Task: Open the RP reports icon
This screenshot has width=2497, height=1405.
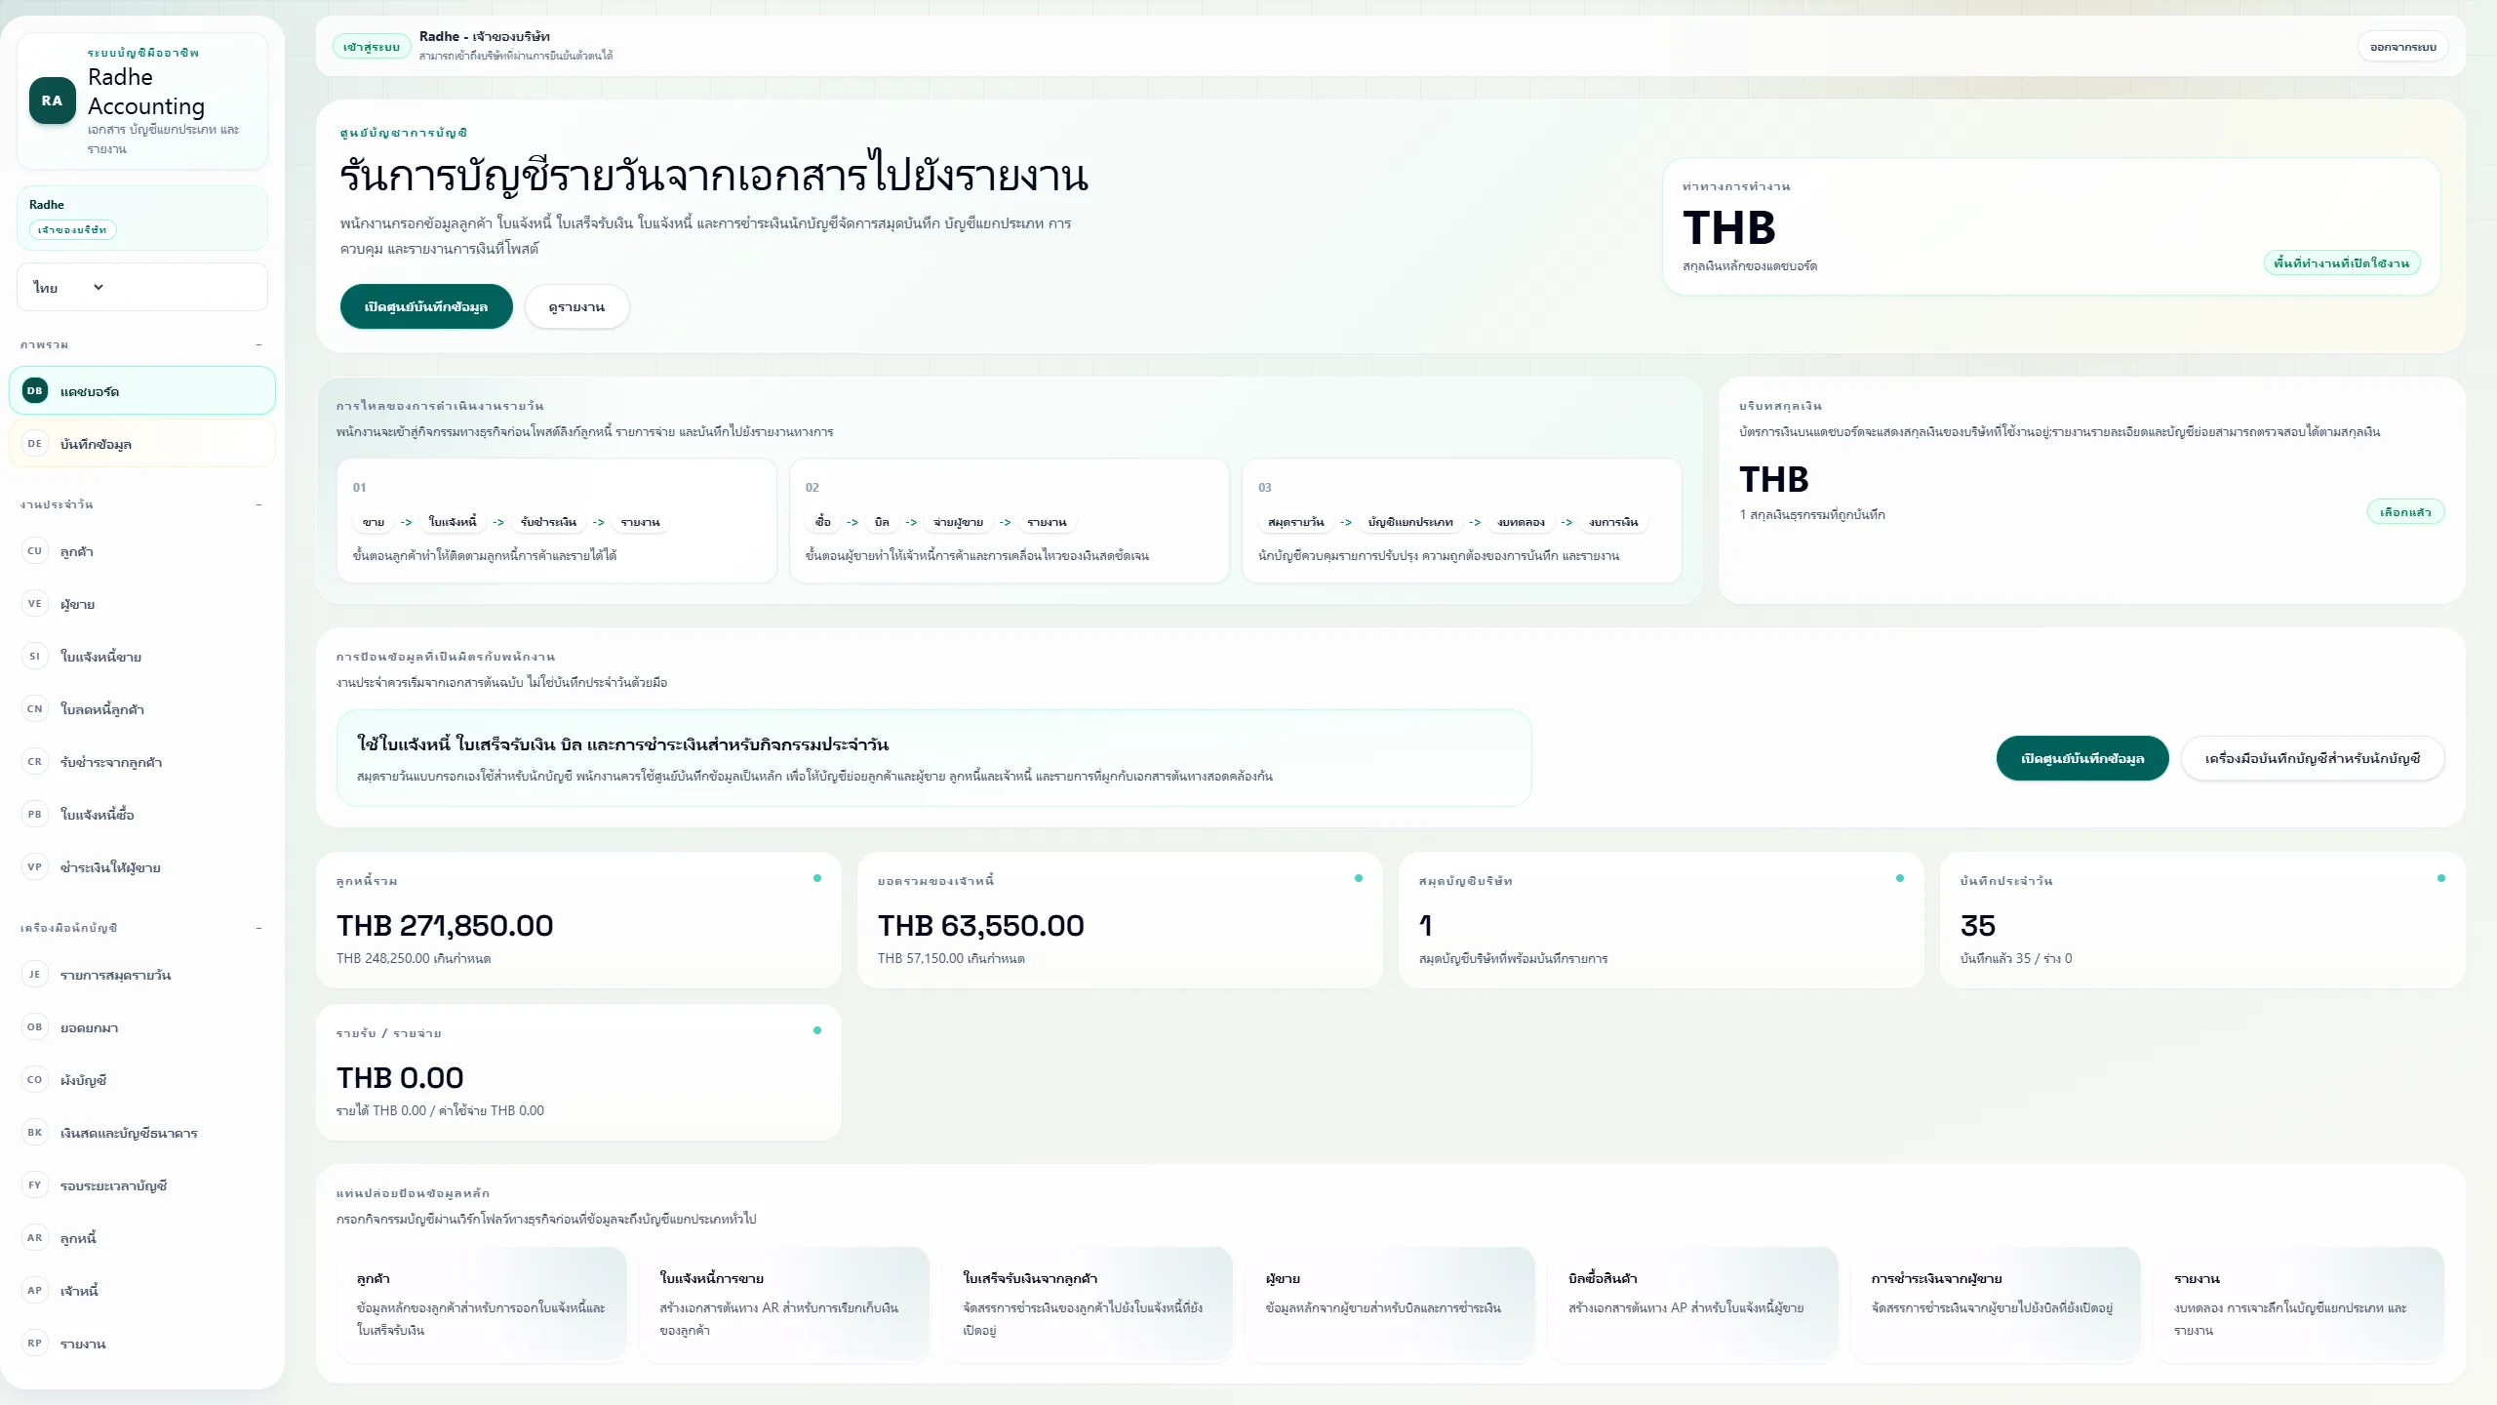Action: pyautogui.click(x=35, y=1344)
